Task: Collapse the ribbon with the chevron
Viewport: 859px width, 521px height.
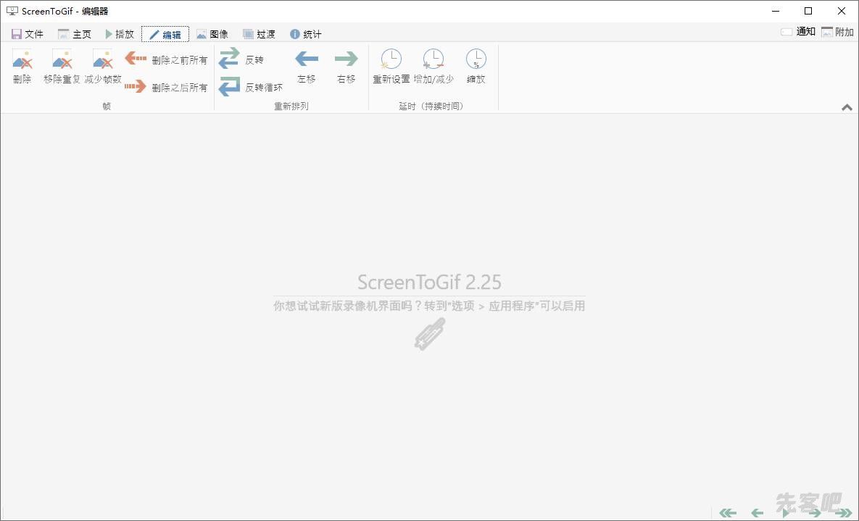Action: pos(847,107)
